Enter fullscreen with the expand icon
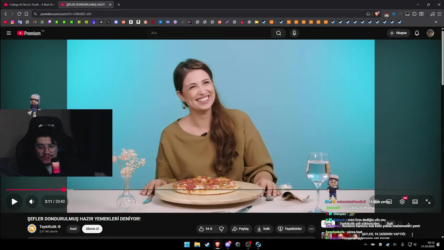Image resolution: width=444 pixels, height=250 pixels. point(428,201)
